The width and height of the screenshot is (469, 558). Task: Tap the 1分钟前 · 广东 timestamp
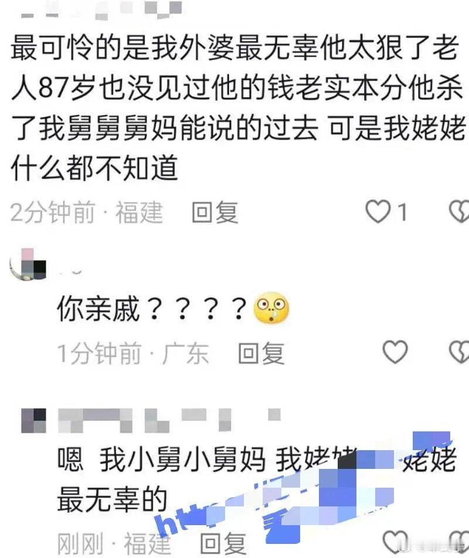coord(133,353)
